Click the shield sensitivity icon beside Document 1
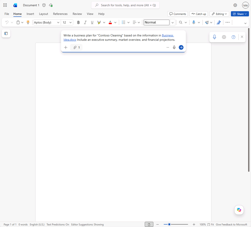 pos(44,5)
